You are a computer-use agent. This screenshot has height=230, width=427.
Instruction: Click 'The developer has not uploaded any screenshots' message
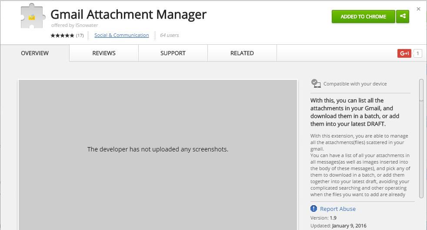tap(158, 149)
